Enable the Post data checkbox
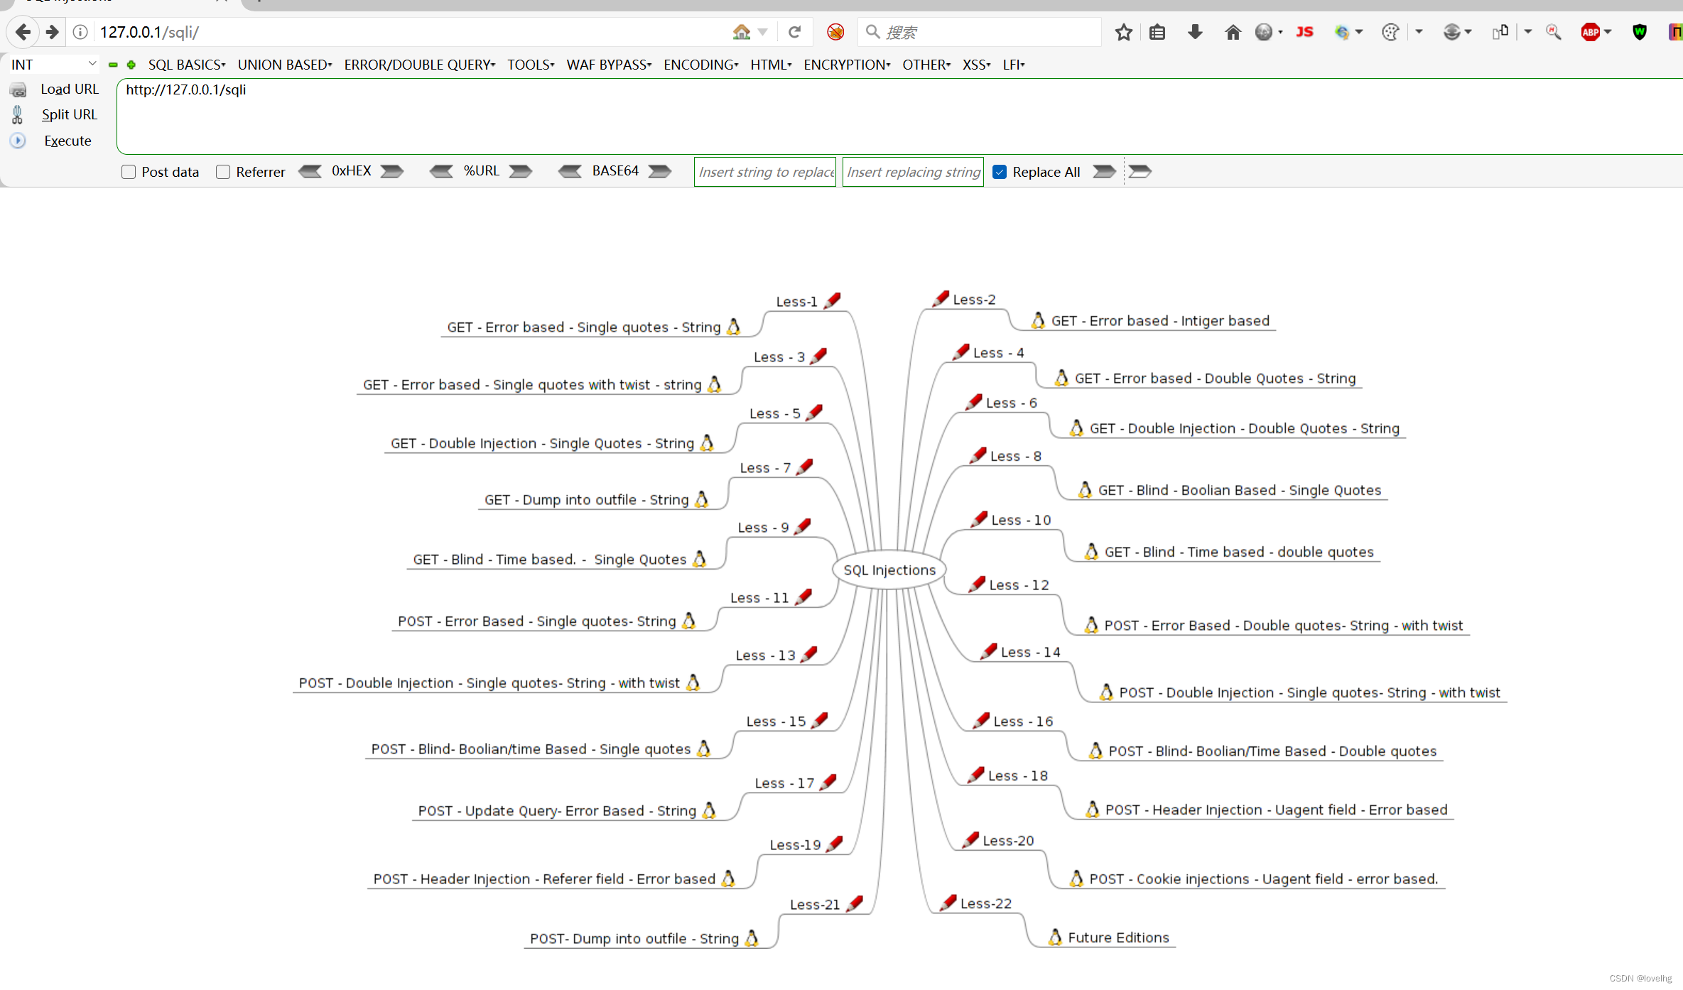The width and height of the screenshot is (1683, 990). point(129,172)
